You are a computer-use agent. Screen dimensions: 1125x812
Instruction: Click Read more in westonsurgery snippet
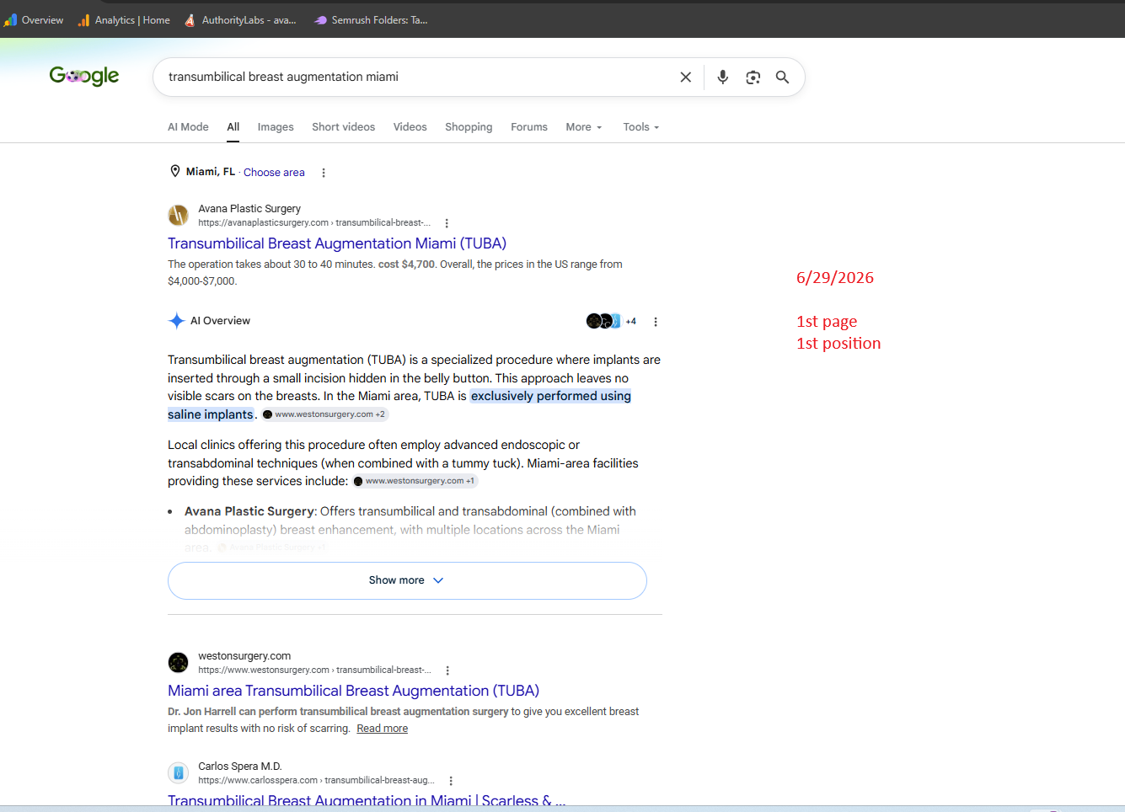pos(382,729)
